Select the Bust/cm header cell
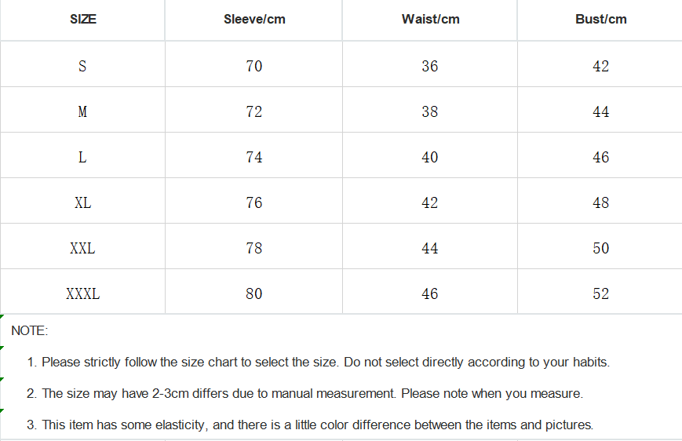The width and height of the screenshot is (682, 441). pos(600,20)
